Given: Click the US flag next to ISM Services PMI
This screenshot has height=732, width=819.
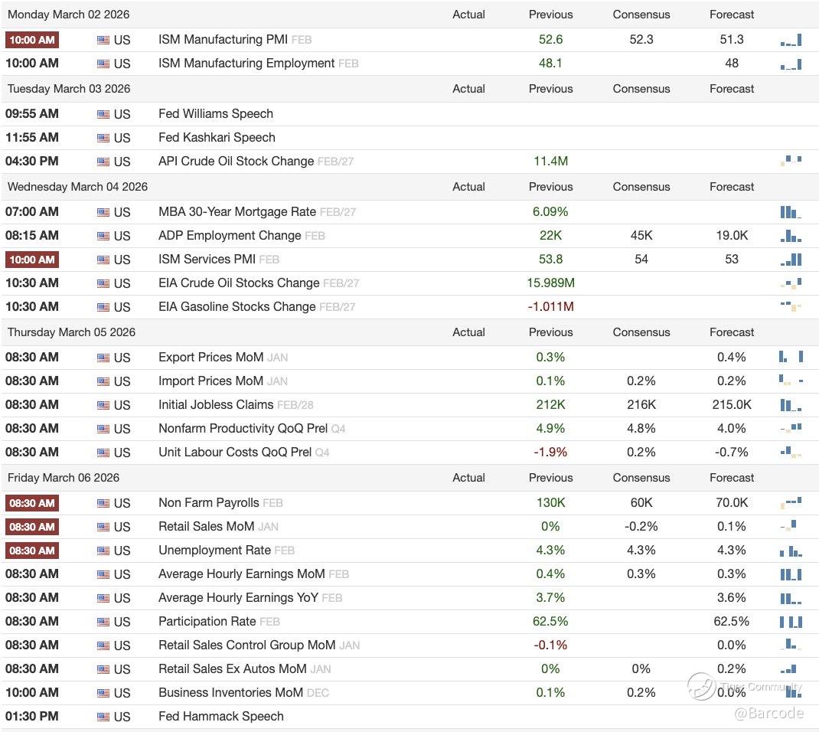Looking at the screenshot, I should pos(103,260).
